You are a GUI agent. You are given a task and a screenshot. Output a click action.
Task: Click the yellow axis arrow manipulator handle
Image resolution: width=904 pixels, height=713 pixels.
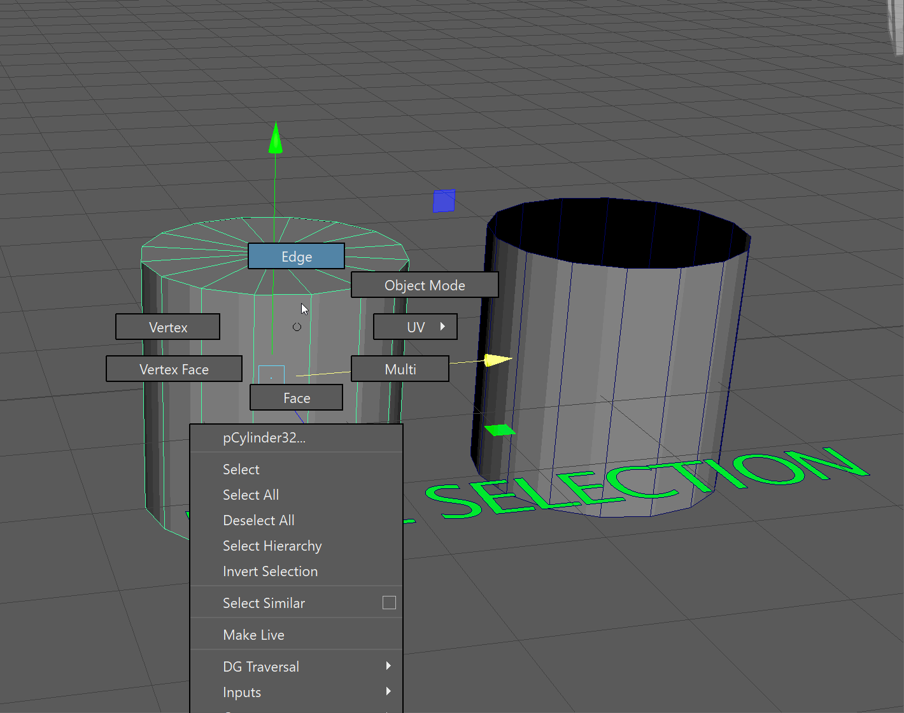[497, 360]
